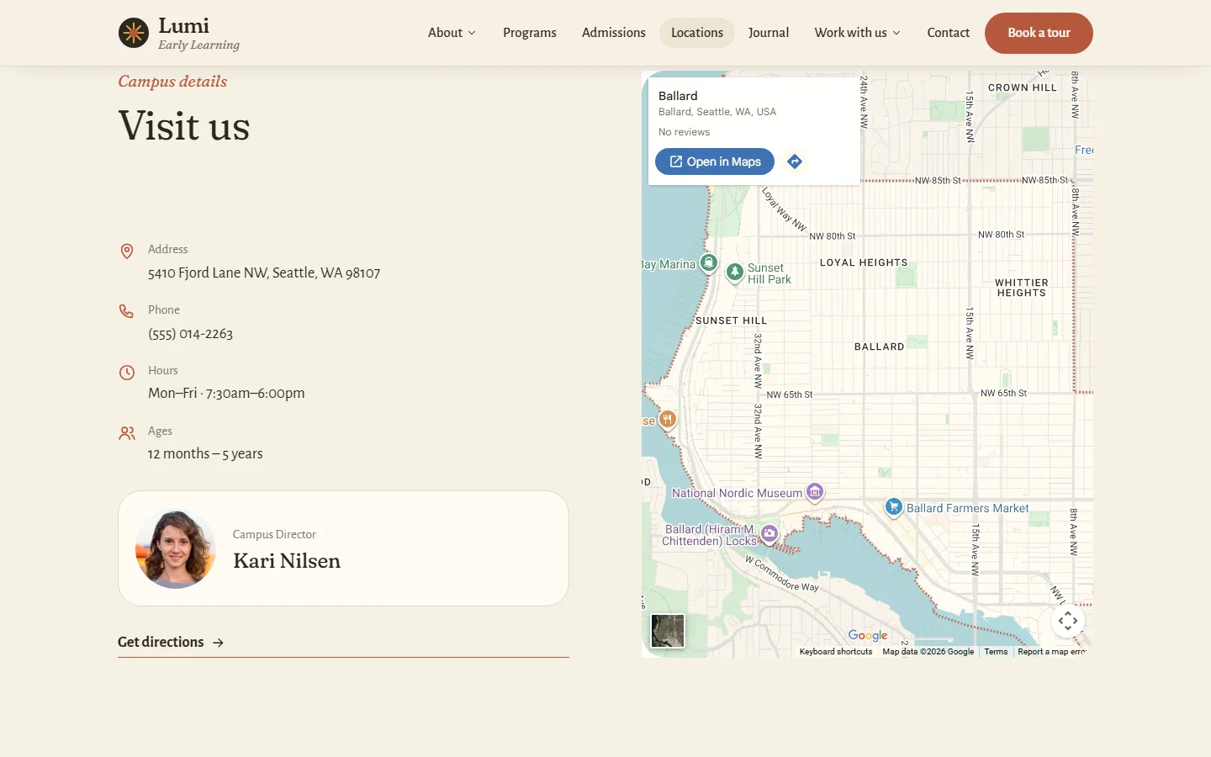The height and width of the screenshot is (757, 1211).
Task: Click the No reviews text
Action: coord(684,132)
